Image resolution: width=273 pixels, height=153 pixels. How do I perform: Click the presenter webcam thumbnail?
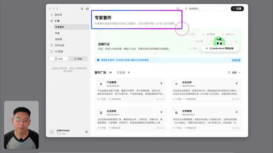pos(21,125)
